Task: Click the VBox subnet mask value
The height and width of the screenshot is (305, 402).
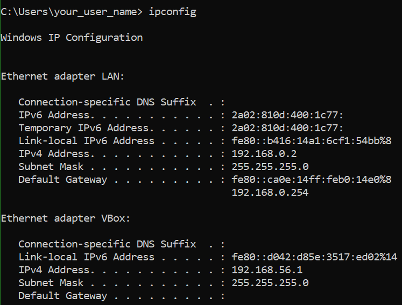Action: click(270, 283)
